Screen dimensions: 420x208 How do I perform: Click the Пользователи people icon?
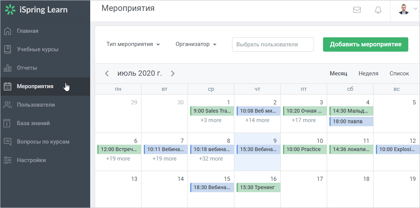pos(8,105)
